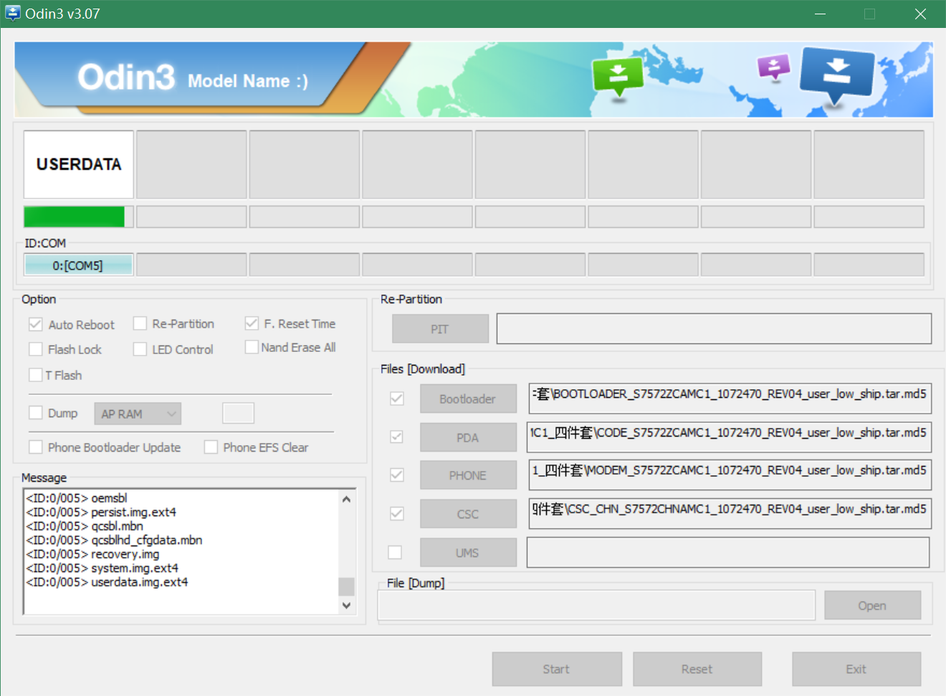Select the 0:[COM5] port box
Screen dimensions: 946x696
click(x=78, y=265)
